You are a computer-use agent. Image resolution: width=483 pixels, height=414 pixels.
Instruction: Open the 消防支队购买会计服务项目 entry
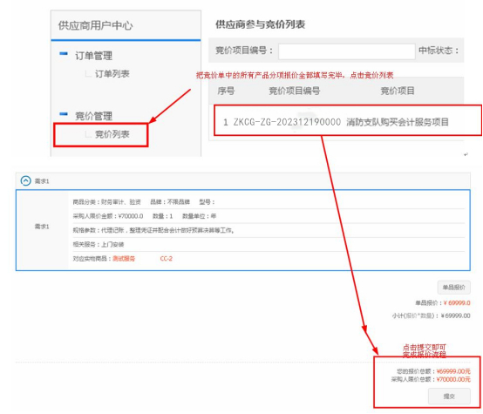[398, 122]
